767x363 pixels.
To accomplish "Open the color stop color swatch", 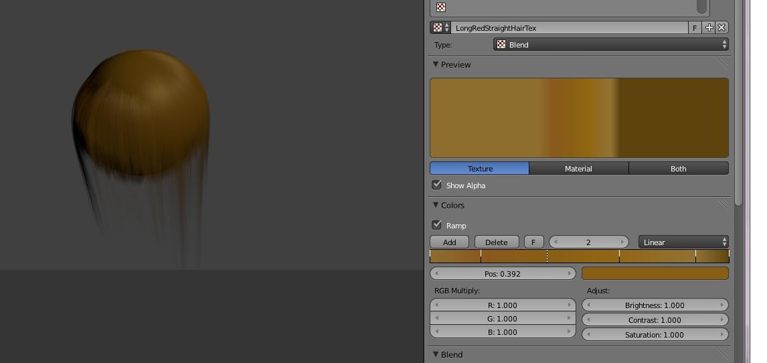I will 655,273.
